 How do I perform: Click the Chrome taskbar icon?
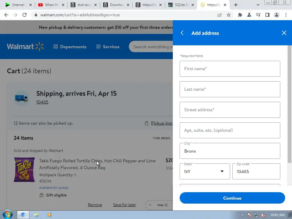click(x=23, y=215)
